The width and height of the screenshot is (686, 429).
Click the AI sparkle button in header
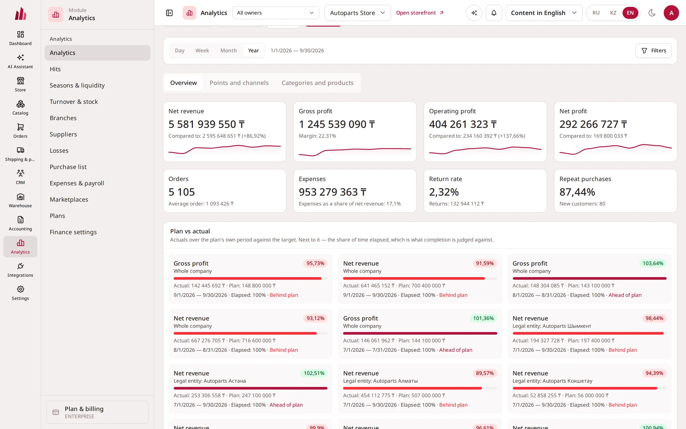click(x=474, y=13)
